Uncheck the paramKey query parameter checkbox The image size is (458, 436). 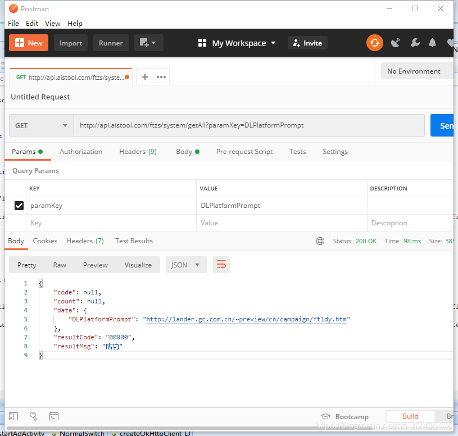pos(19,206)
